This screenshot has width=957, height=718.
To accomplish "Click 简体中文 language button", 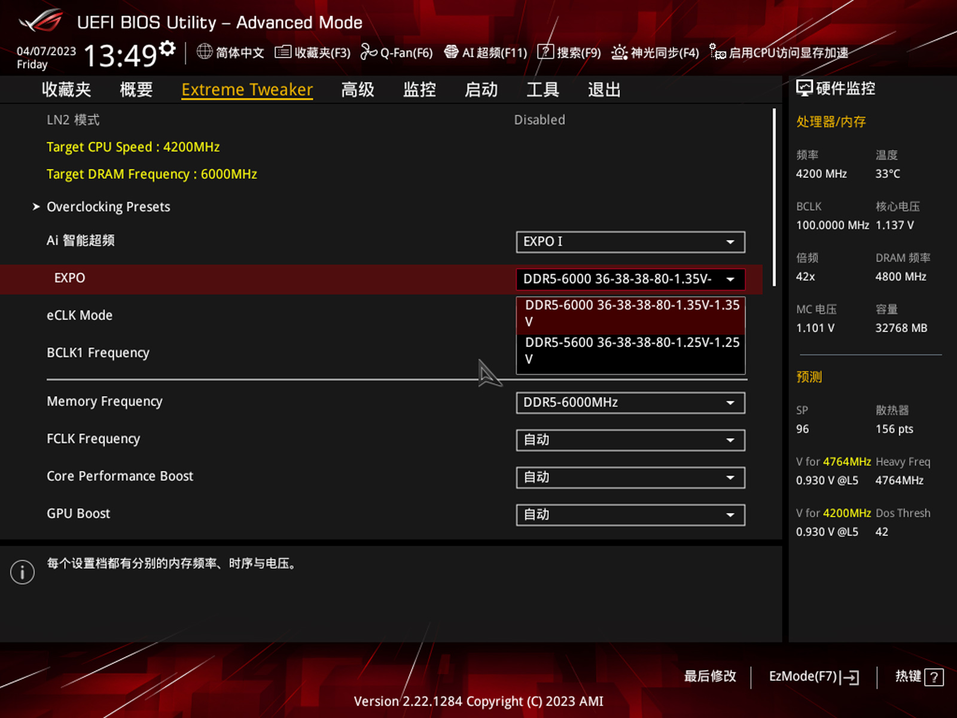I will tap(240, 53).
